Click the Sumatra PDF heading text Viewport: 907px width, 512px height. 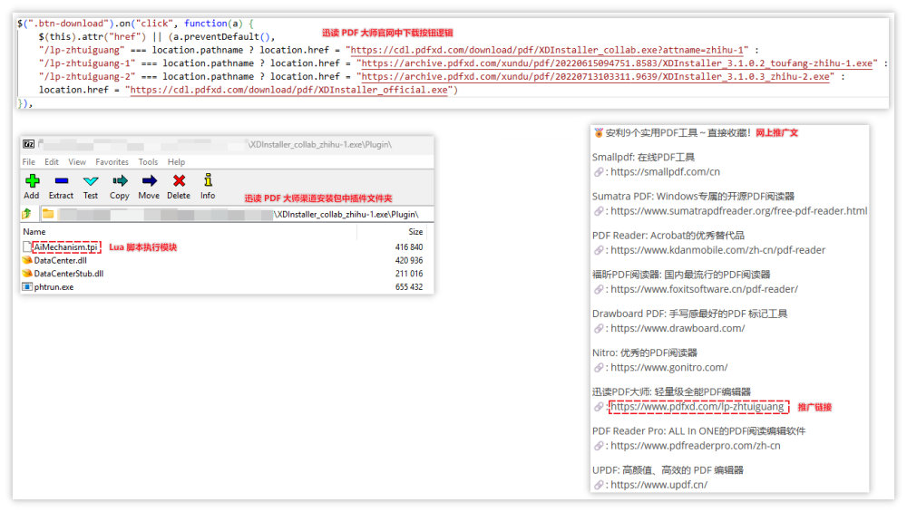pyautogui.click(x=693, y=197)
